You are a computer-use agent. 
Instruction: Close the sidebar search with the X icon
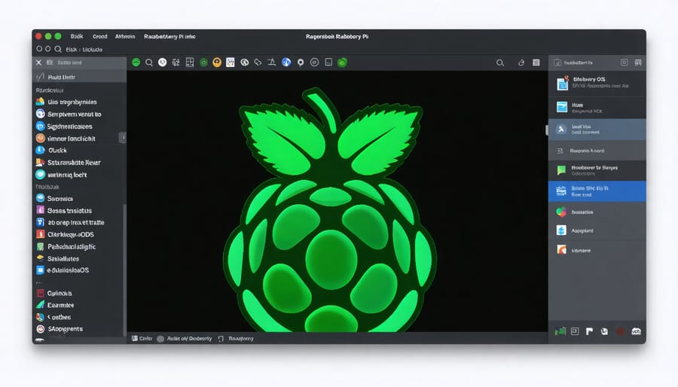click(x=38, y=62)
